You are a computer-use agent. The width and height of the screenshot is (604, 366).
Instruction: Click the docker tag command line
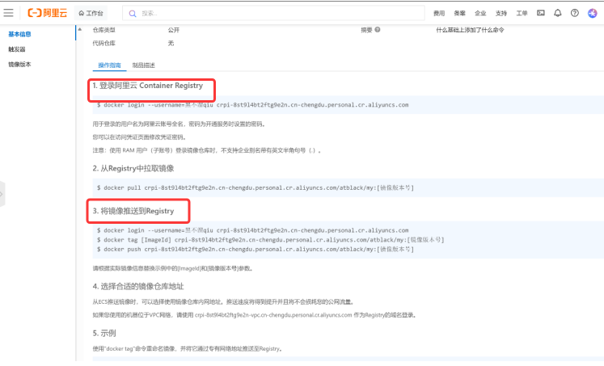click(270, 240)
